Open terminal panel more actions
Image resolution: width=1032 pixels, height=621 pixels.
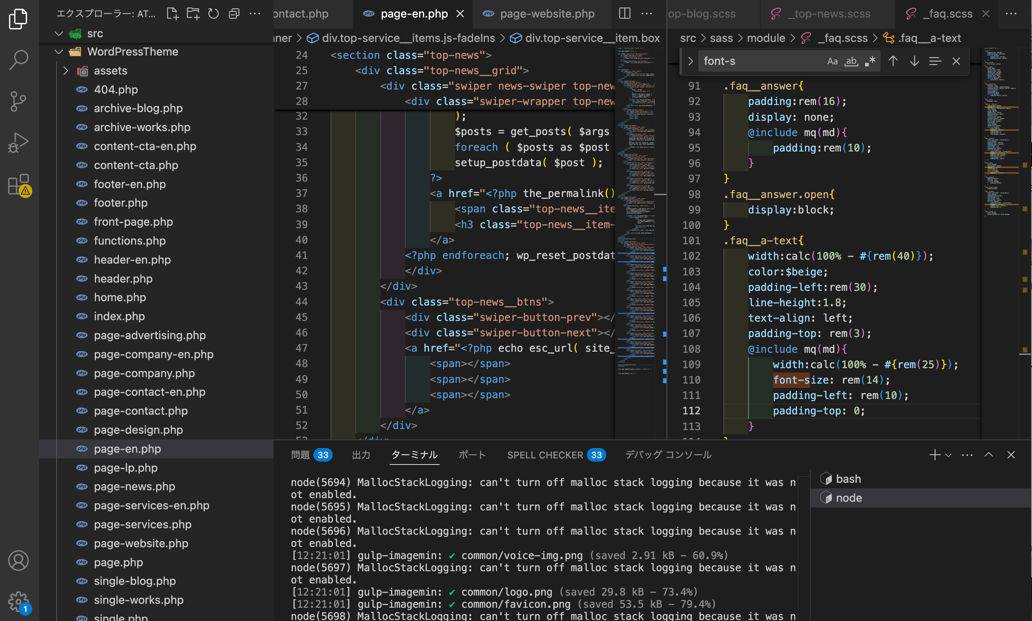point(967,455)
